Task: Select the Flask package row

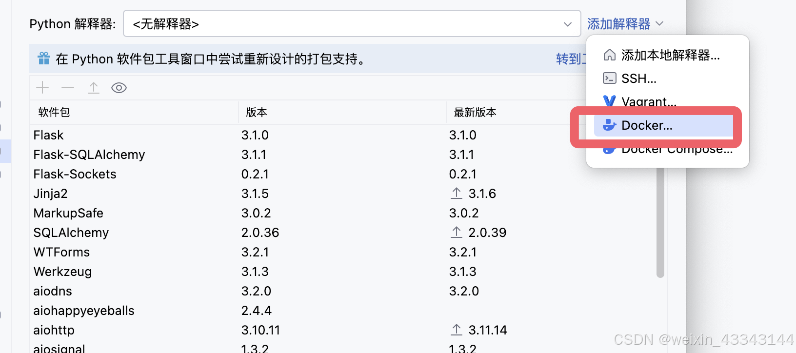Action: point(343,135)
